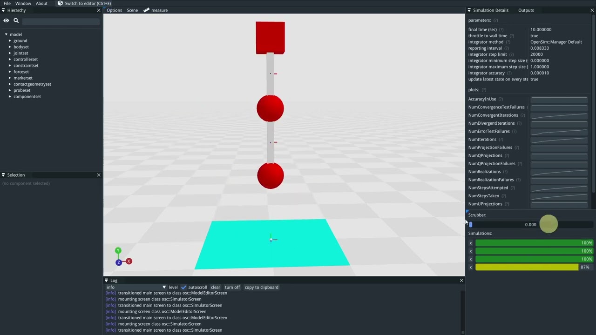The image size is (596, 335).
Task: Expand the controllerset tree node
Action: (x=10, y=59)
